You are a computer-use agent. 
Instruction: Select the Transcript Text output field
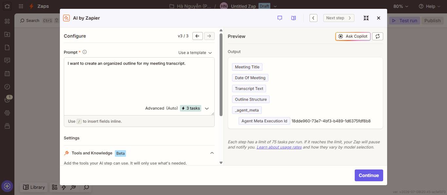[x=249, y=89]
